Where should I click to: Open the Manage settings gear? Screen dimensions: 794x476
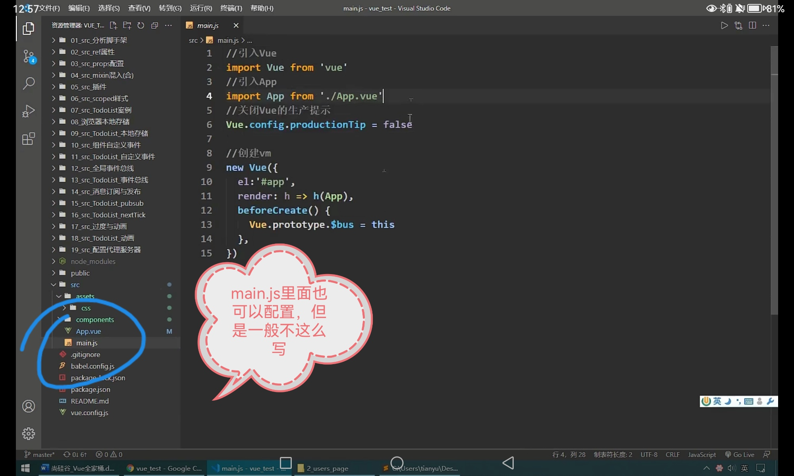pos(28,434)
